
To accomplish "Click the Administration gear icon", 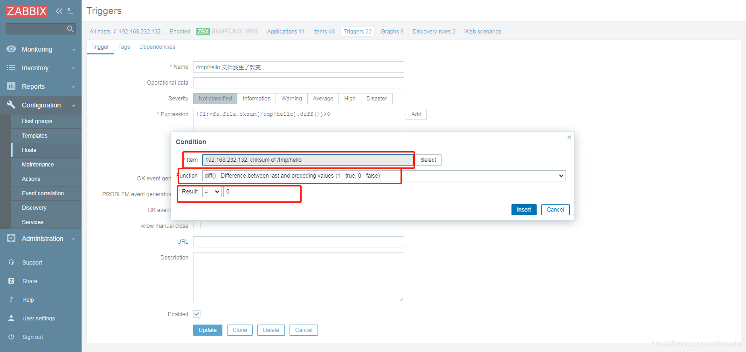I will click(x=11, y=238).
